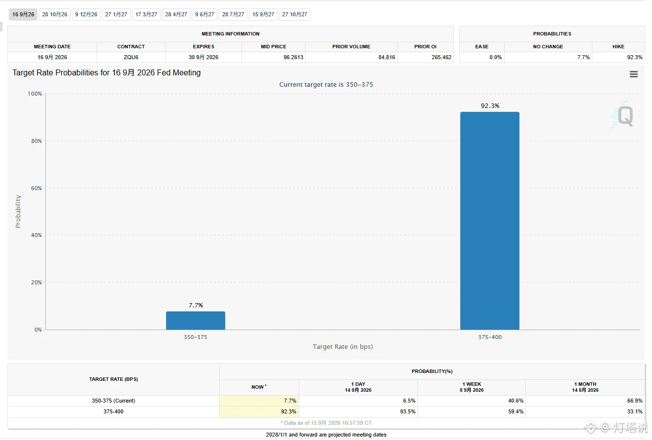The height and width of the screenshot is (440, 652).
Task: Click the NO CHANGE 7.7% cell
Action: [x=548, y=57]
